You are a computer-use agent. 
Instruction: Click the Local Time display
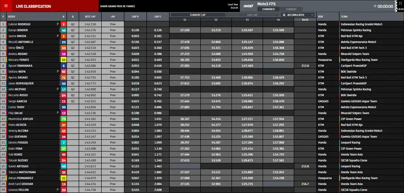pyautogui.click(x=233, y=6)
